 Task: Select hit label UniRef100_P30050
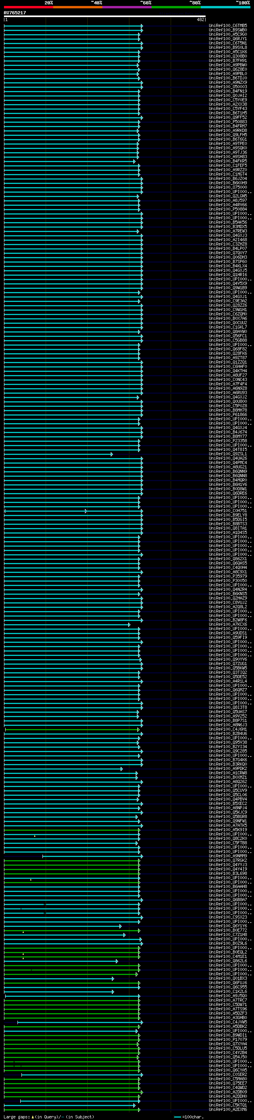pyautogui.click(x=228, y=581)
